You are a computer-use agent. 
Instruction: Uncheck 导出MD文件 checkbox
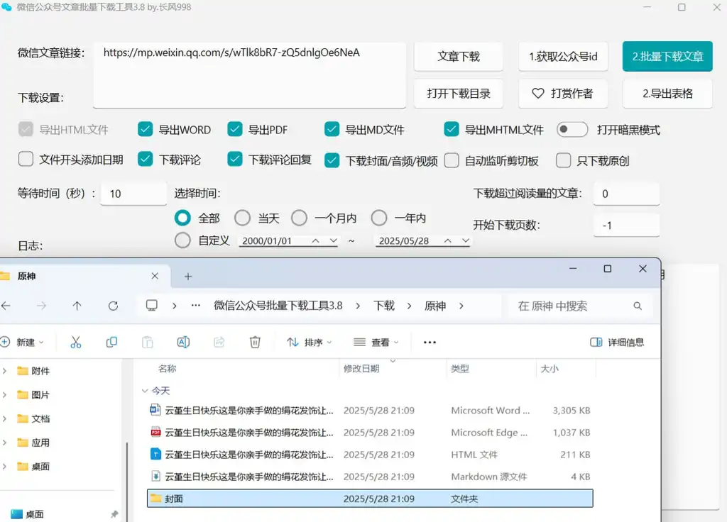(x=332, y=129)
